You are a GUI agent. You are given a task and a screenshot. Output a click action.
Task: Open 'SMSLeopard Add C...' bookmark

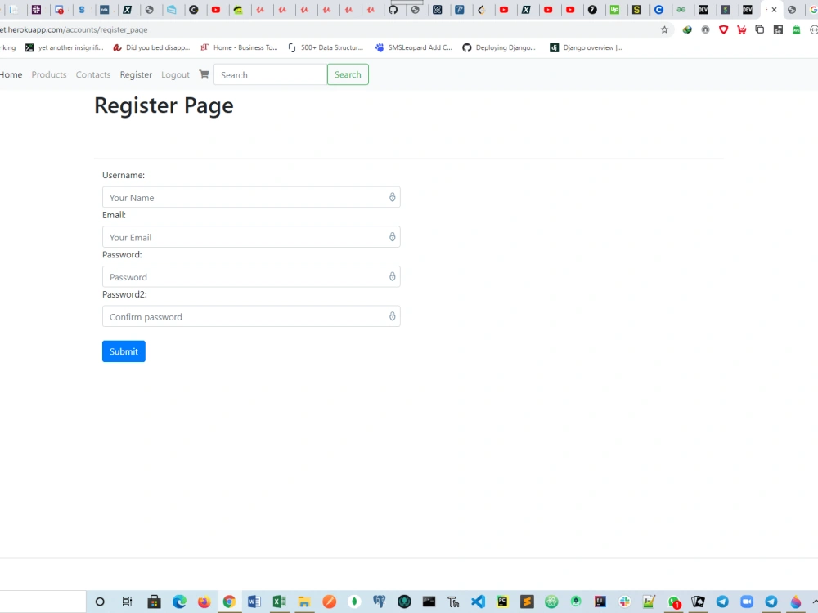click(414, 47)
